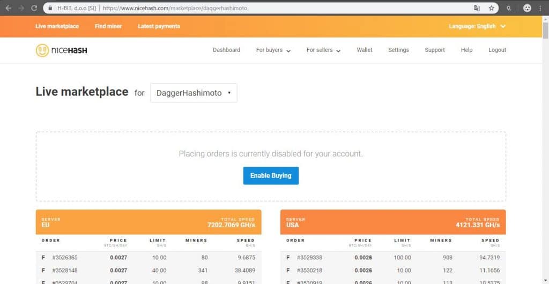Click the USA table LIMIT column header
Screen dimensions: 549x284
click(402, 241)
